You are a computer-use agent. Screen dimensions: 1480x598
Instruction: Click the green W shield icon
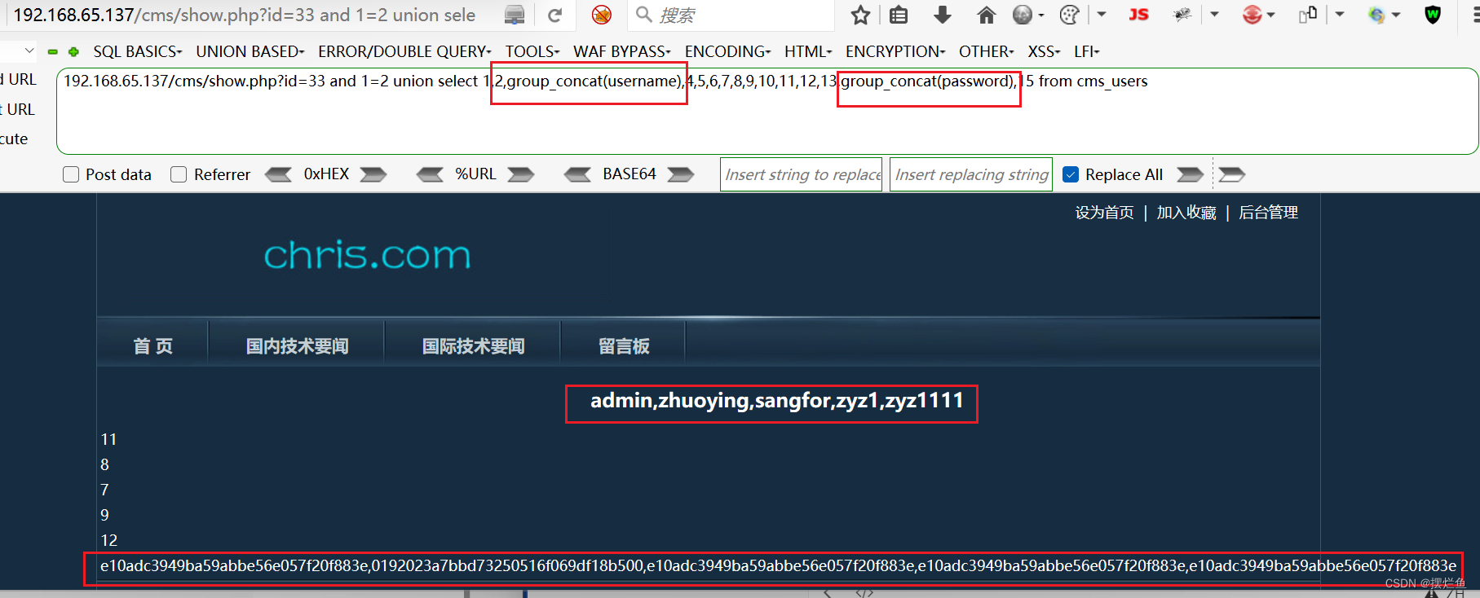click(x=1433, y=15)
